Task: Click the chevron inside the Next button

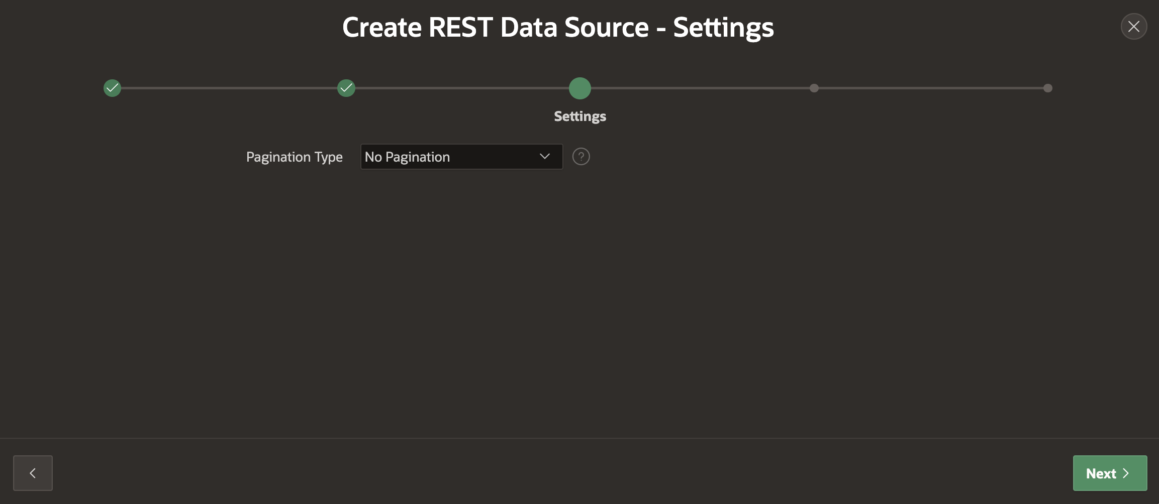Action: coord(1126,473)
